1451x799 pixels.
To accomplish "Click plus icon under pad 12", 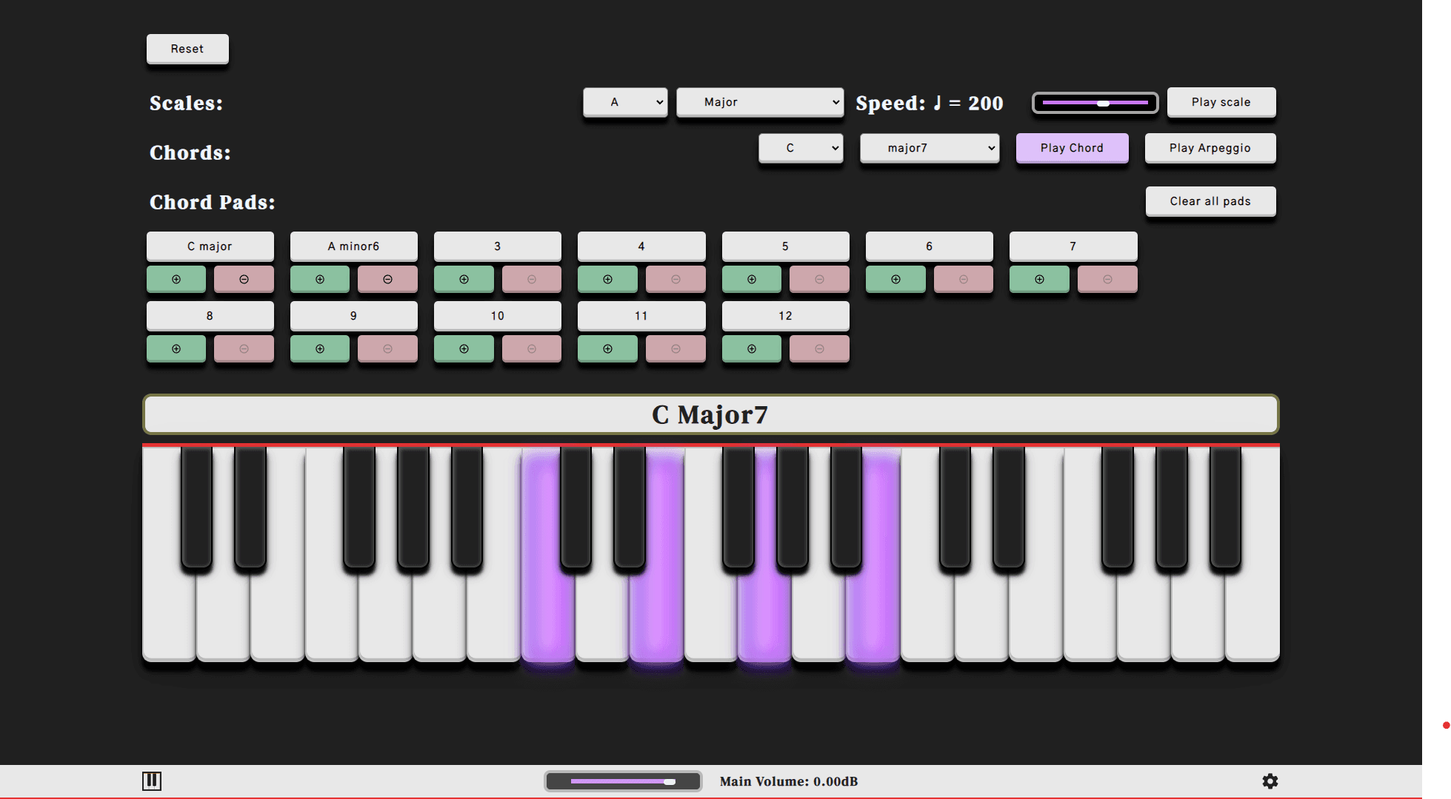I will click(751, 349).
